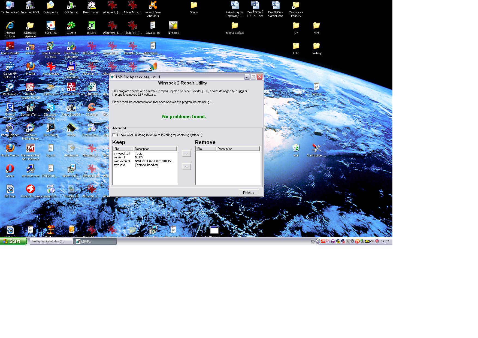Click the << move-to-Keep button
Image resolution: width=478 pixels, height=338 pixels.
[x=186, y=167]
